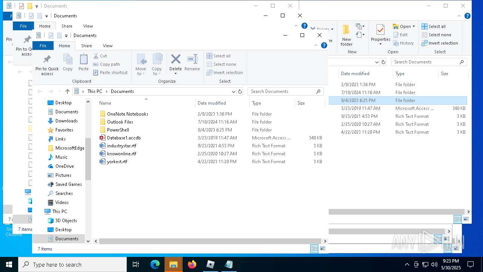Collapse the front window ribbon chevron
This screenshot has width=483, height=272.
316,45
